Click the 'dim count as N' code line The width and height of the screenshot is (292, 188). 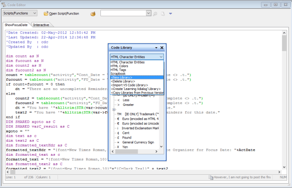tap(23, 56)
